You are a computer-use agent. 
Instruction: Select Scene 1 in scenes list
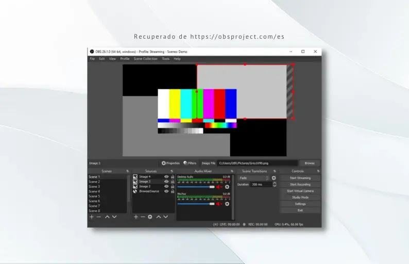(x=108, y=177)
